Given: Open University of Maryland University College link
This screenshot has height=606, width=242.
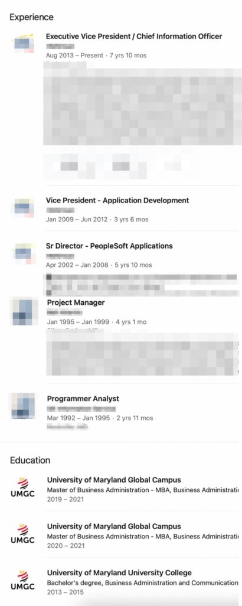Looking at the screenshot, I should pos(119,573).
